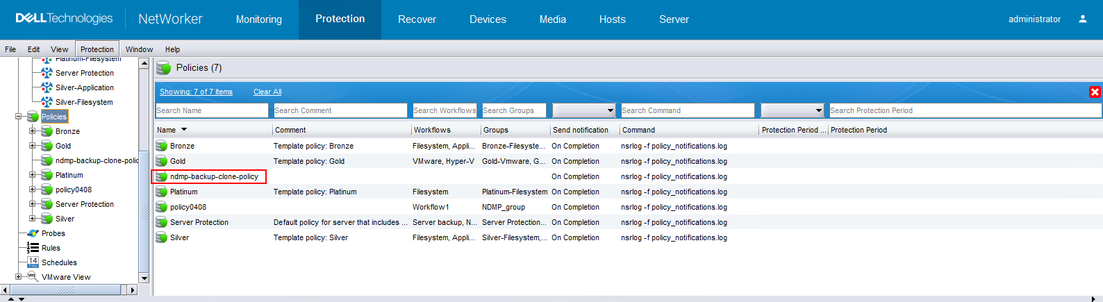Viewport: 1103px width, 302px height.
Task: Click the Workflows column header
Action: point(446,130)
